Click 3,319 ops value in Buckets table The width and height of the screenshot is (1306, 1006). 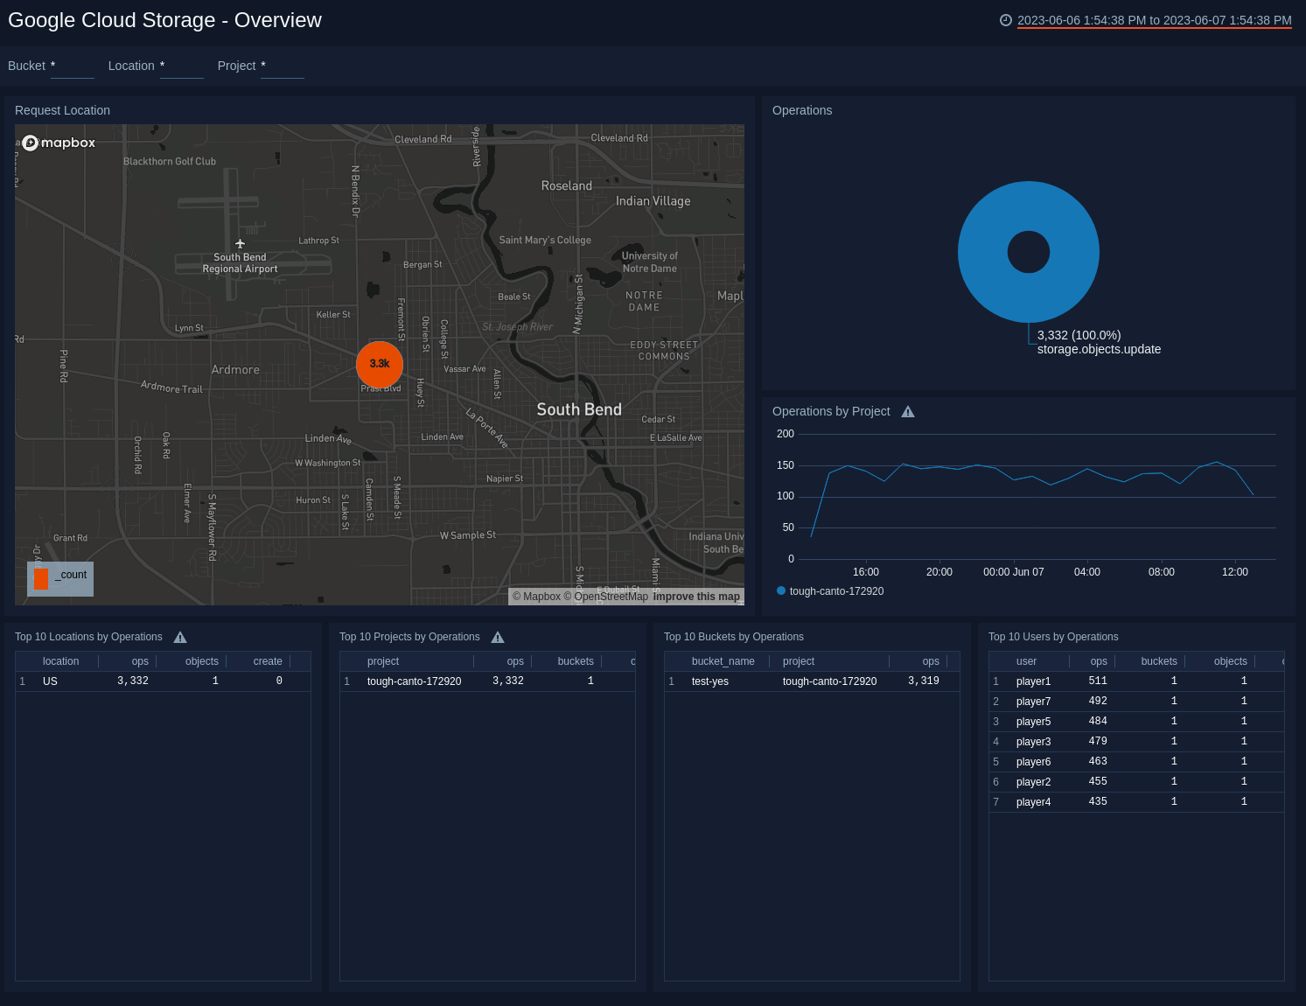pyautogui.click(x=924, y=681)
